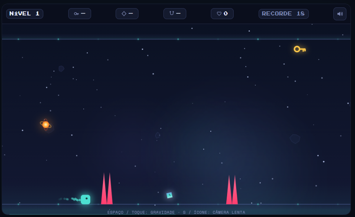Mute the game sound with speaker icon
Image resolution: width=355 pixels, height=217 pixels.
click(339, 14)
